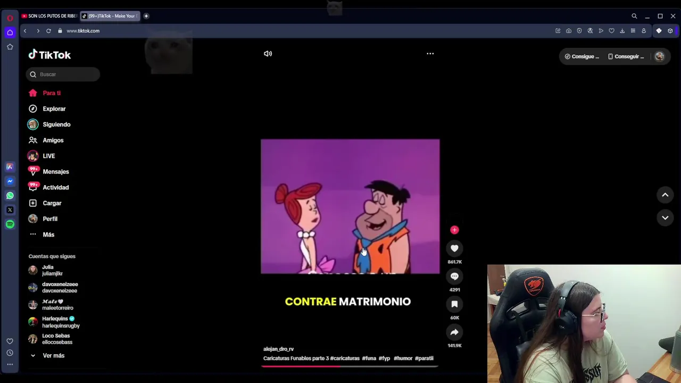The image size is (681, 383).
Task: Open the creator name alejan_dro_rv
Action: point(278,349)
